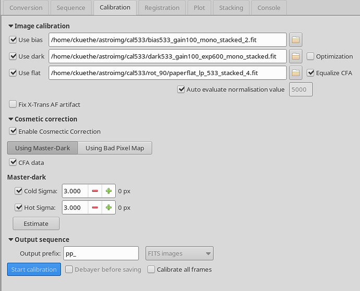The image size is (360, 291).
Task: Open folder browser for flat file
Action: (295, 73)
